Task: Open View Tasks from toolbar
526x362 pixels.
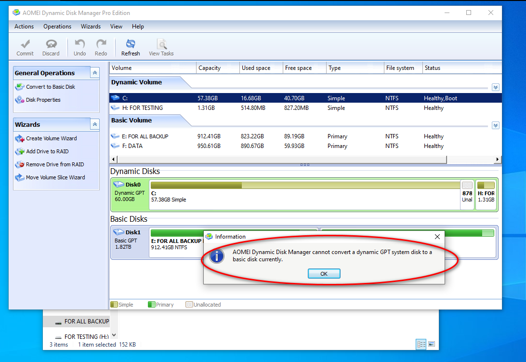Action: coord(161,48)
